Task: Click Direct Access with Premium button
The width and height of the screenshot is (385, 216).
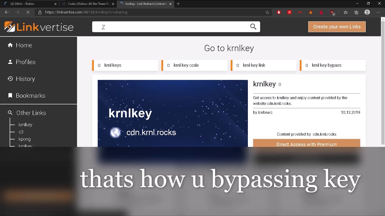Action: (306, 143)
